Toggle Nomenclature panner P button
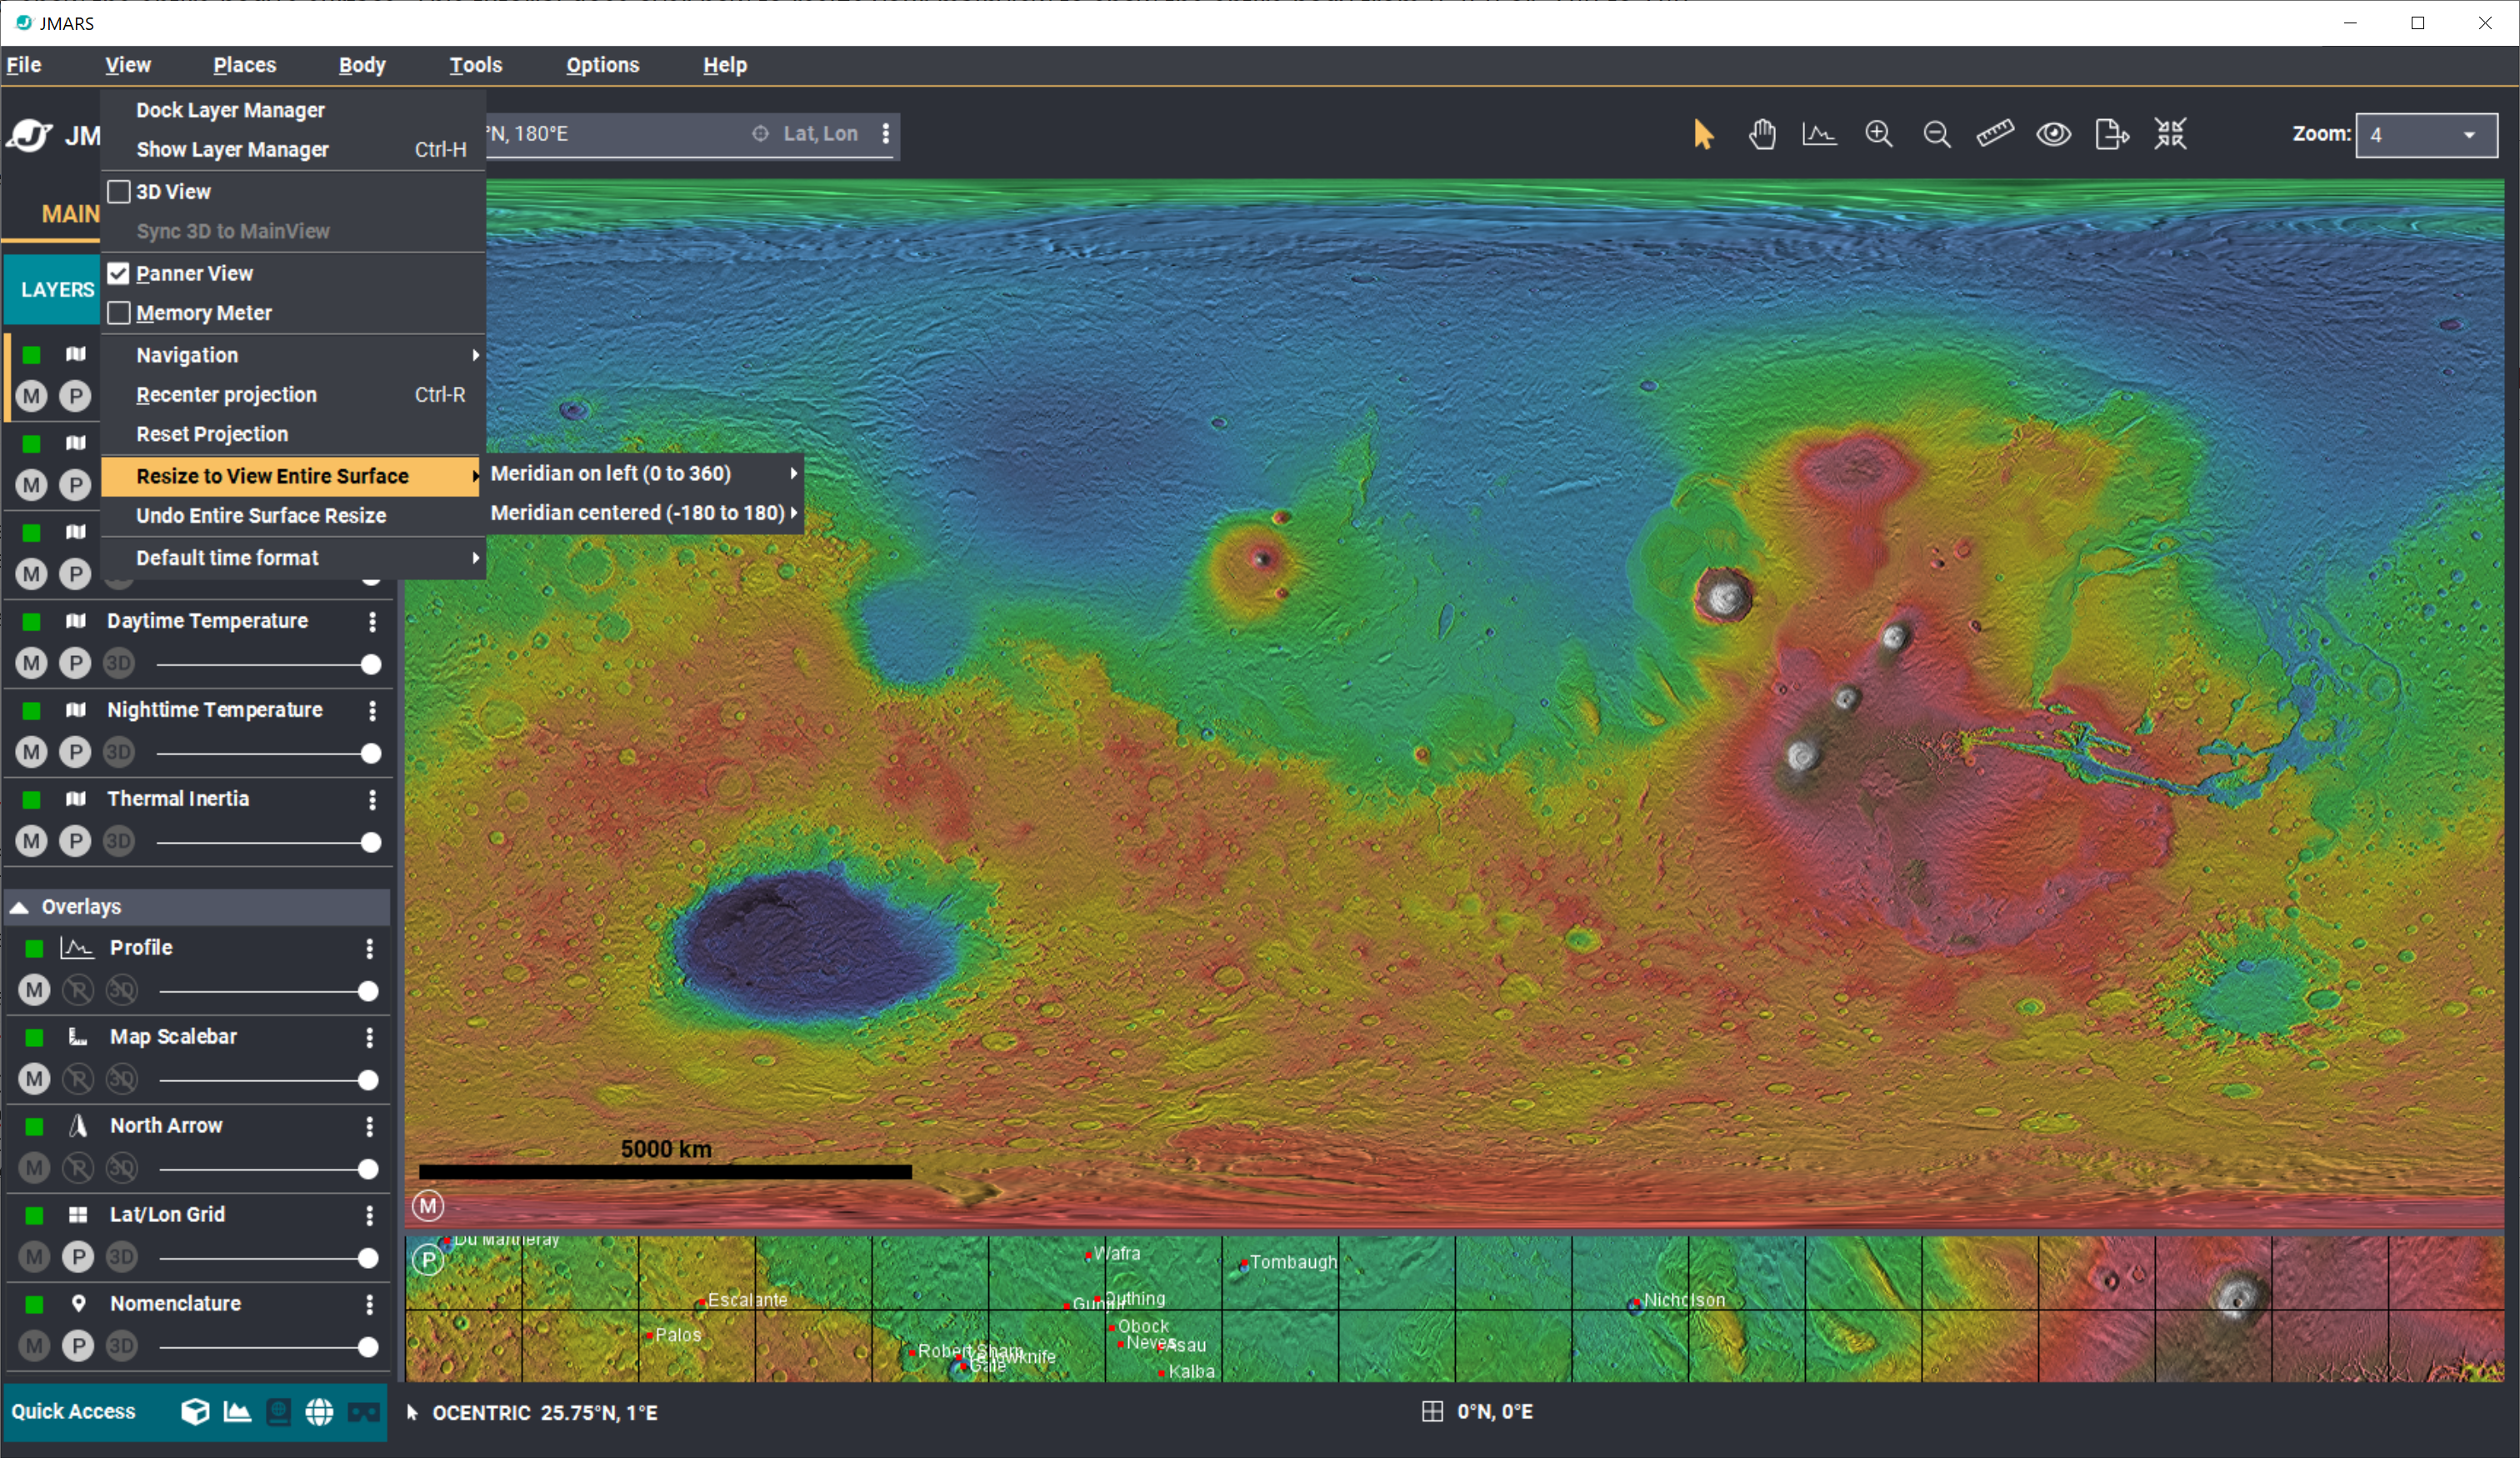The image size is (2520, 1458). click(78, 1346)
